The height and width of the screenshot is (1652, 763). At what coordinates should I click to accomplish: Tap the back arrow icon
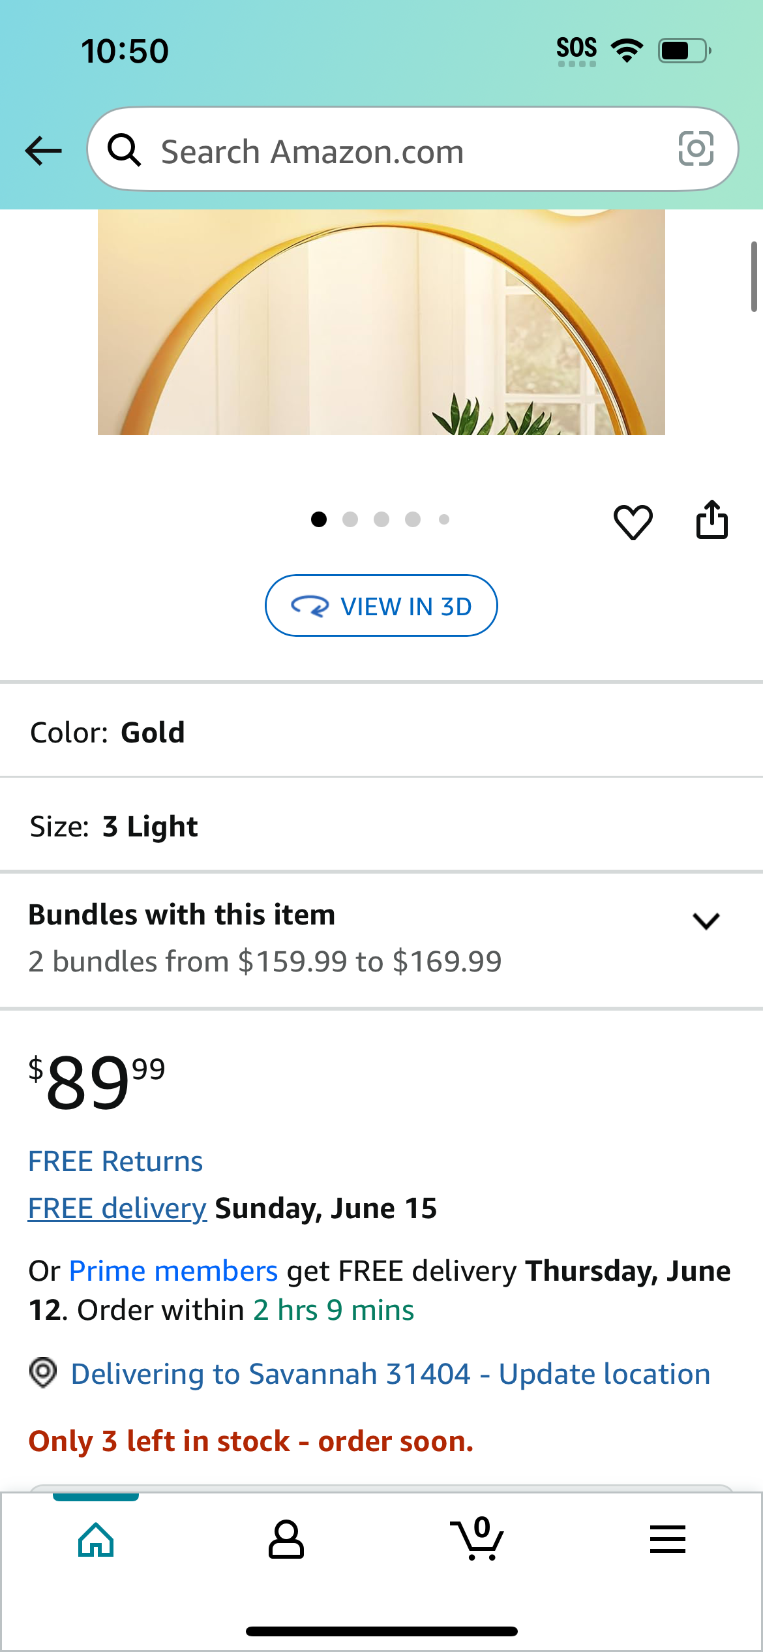43,151
